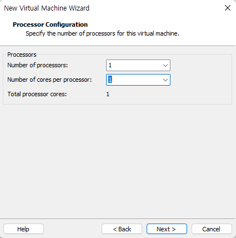Click the 'Total processor cores:' label
The height and width of the screenshot is (238, 236).
pyautogui.click(x=37, y=94)
